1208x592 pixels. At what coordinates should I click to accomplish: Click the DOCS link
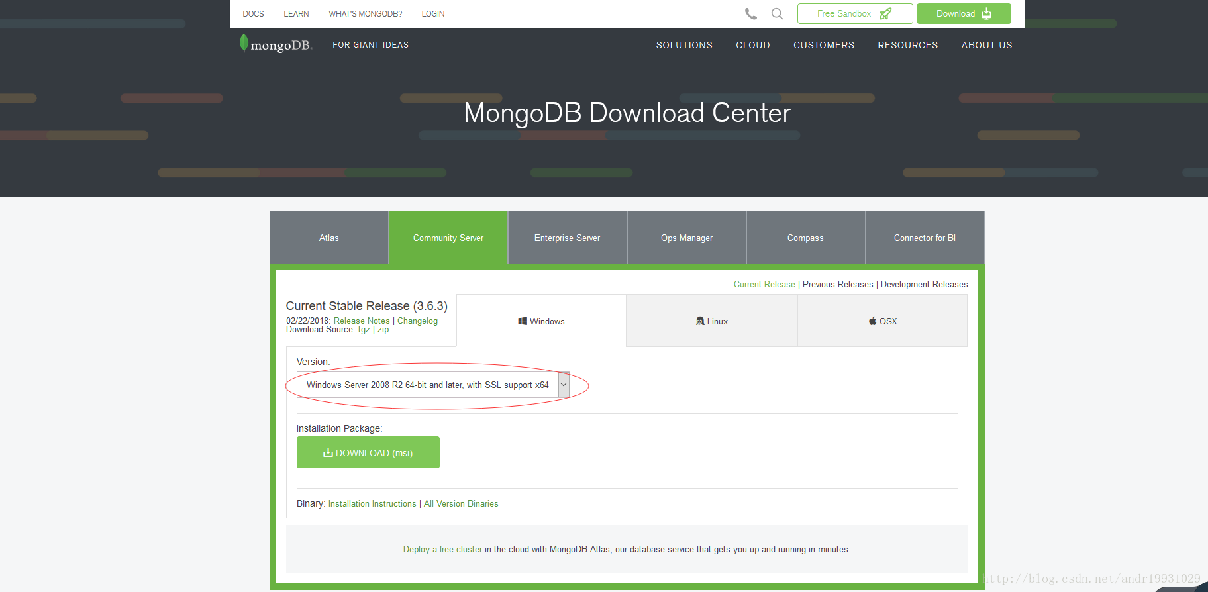pyautogui.click(x=253, y=14)
